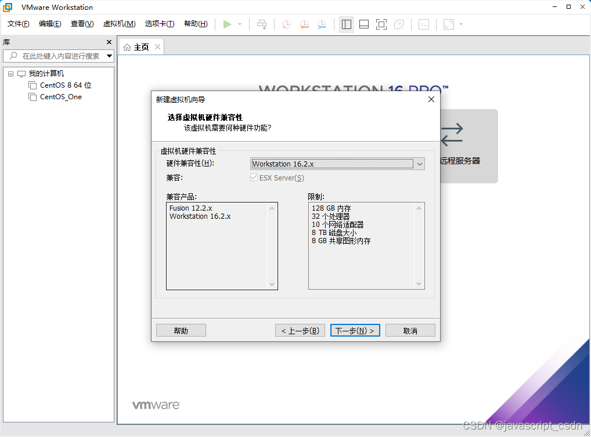591x437 pixels.
Task: Select 我的计算机 in the library tree
Action: (x=46, y=74)
